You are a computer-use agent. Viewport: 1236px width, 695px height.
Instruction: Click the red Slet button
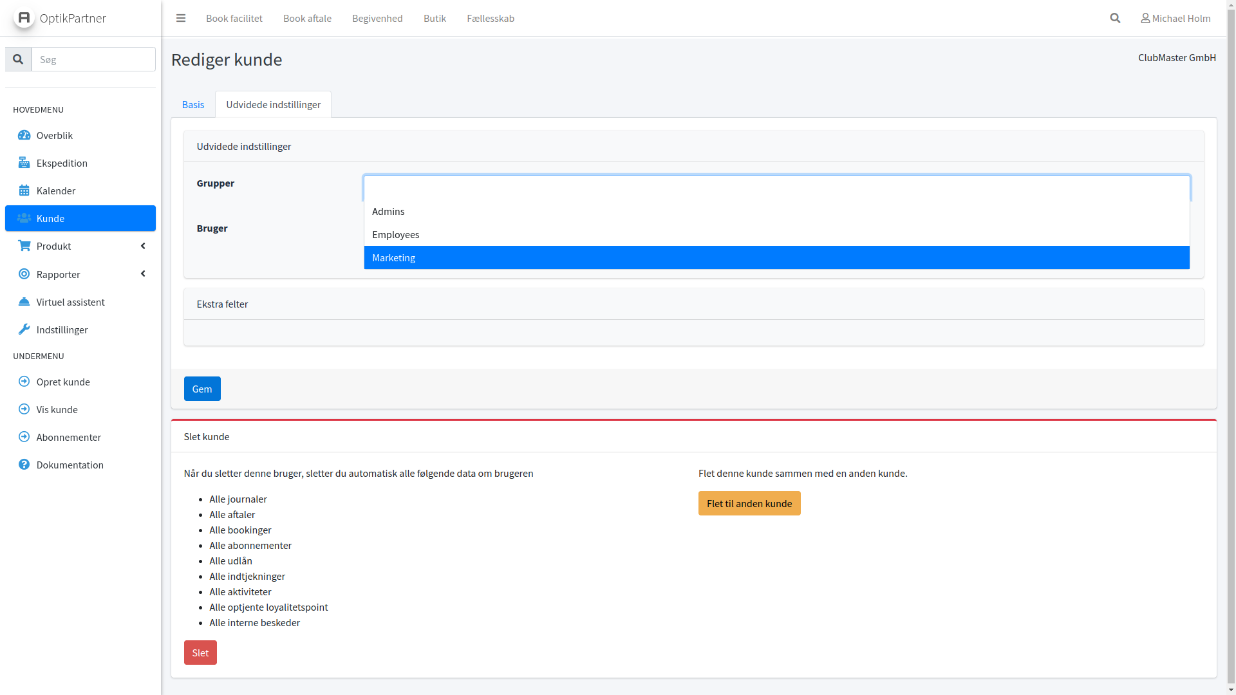[x=200, y=653]
